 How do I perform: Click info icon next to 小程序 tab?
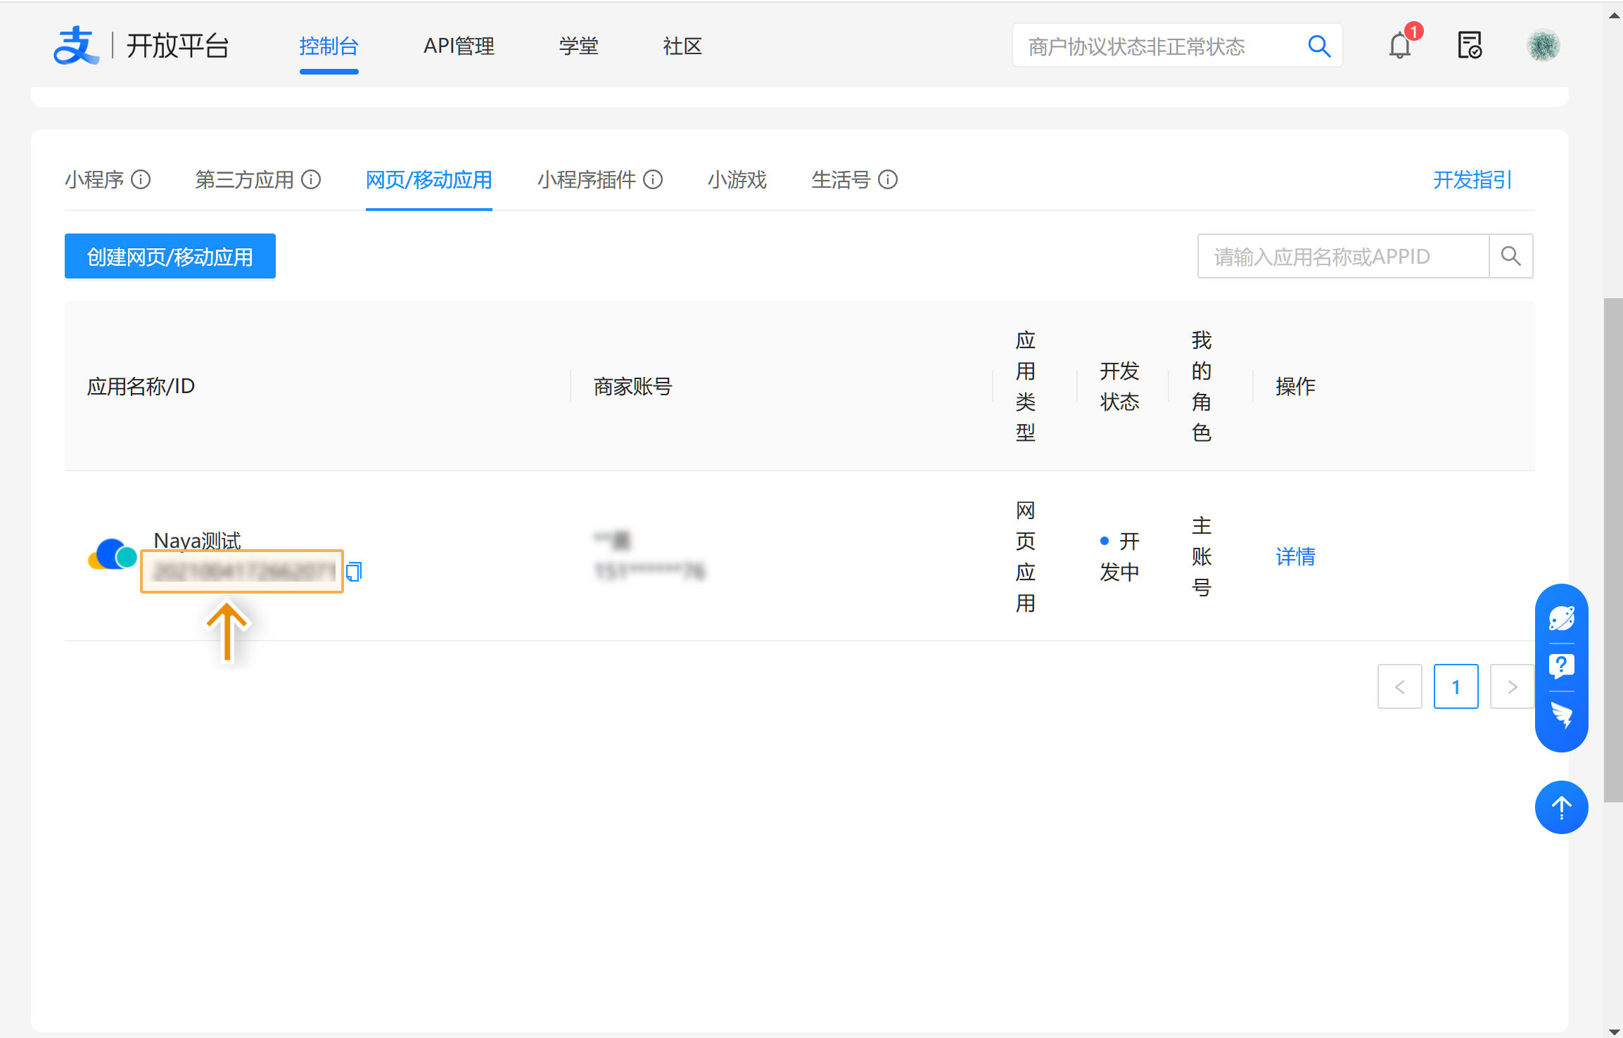[x=141, y=180]
